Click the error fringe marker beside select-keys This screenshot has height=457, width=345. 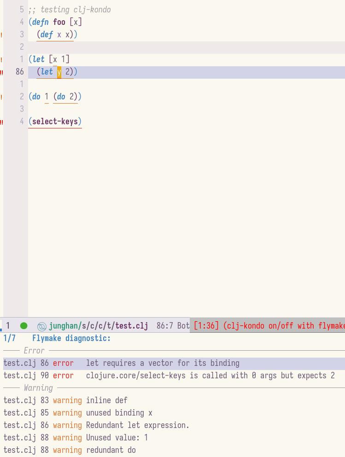tap(1, 122)
